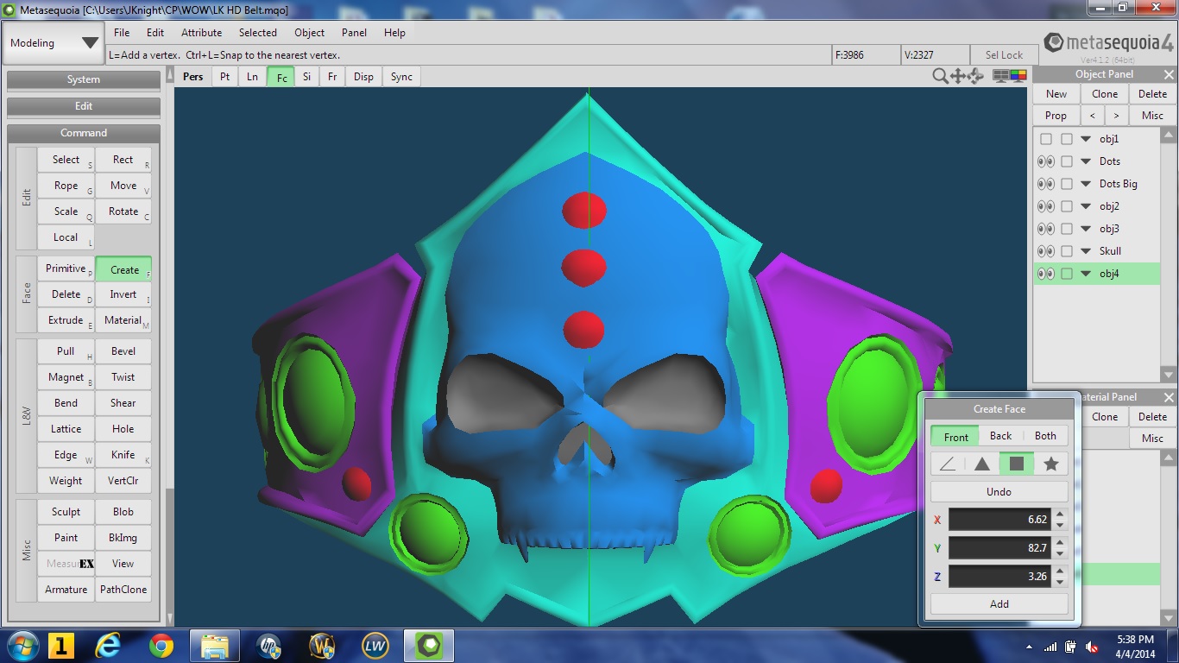Click the HP icon on the taskbar

[x=268, y=646]
